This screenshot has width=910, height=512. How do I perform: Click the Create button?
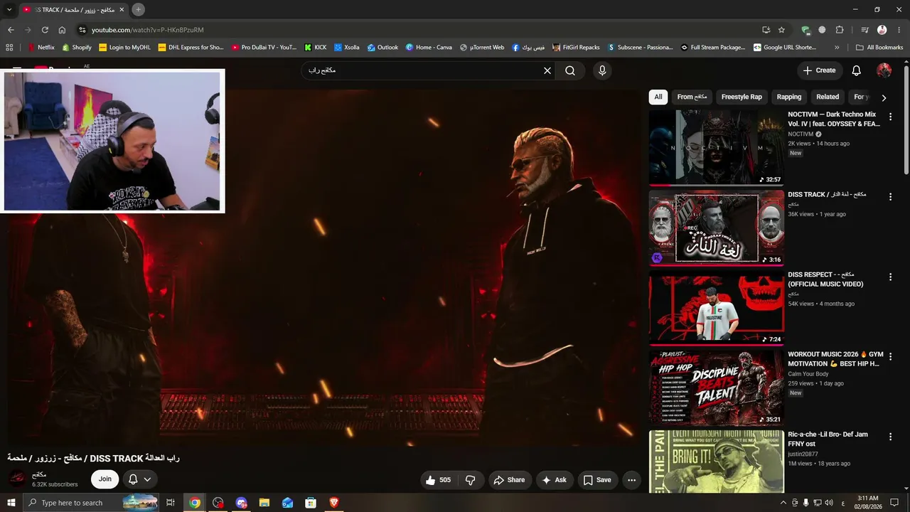[x=820, y=70]
